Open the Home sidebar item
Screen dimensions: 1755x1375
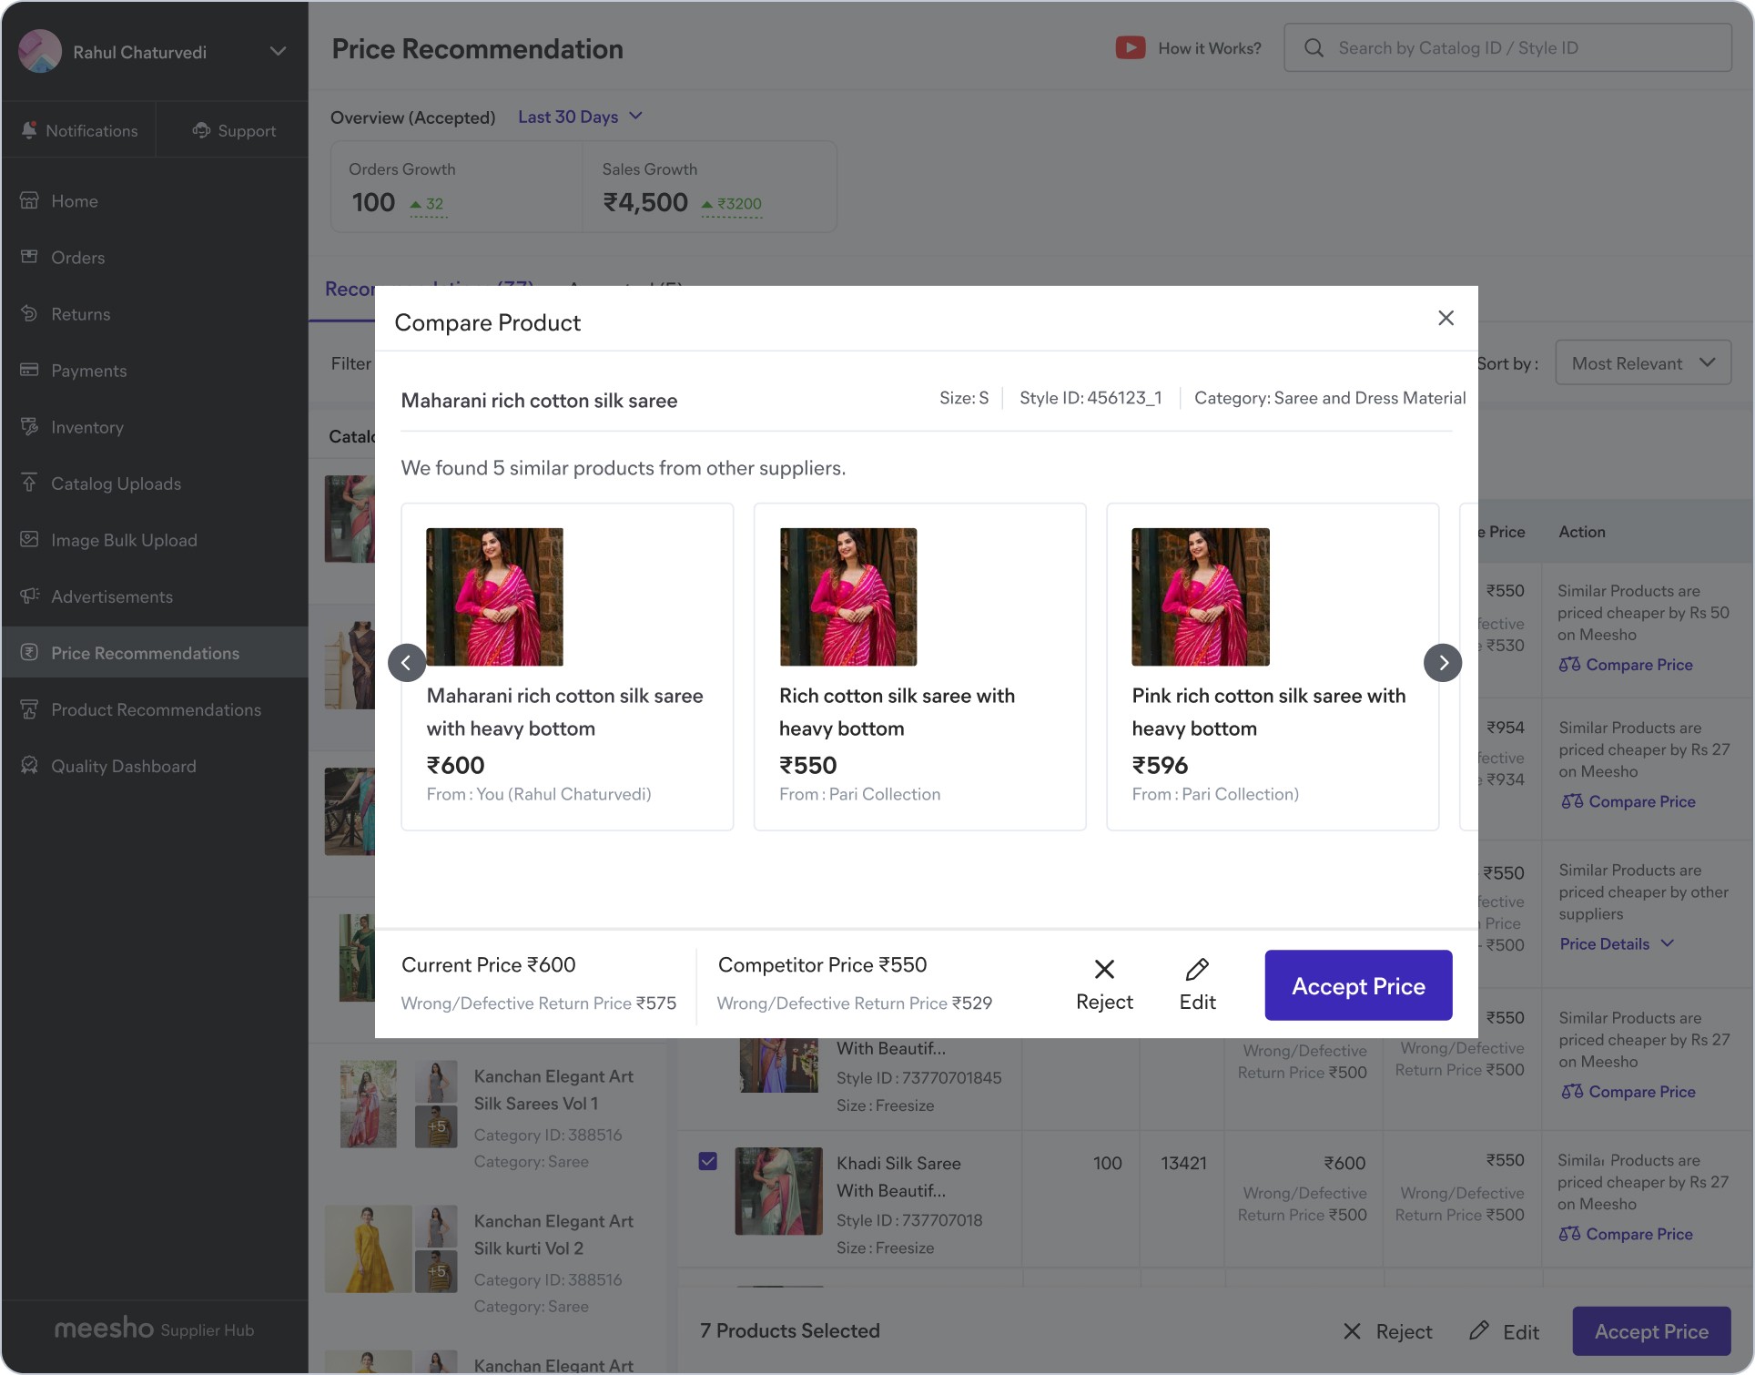pos(155,201)
